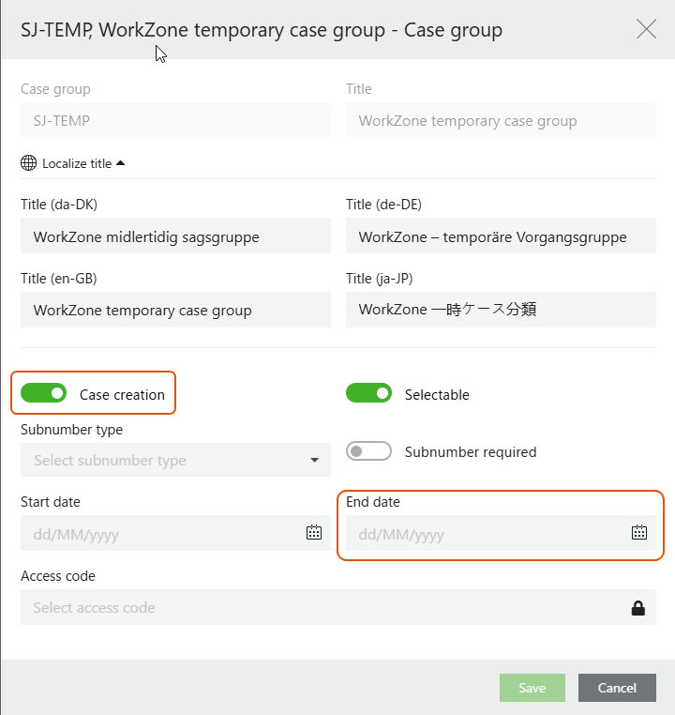This screenshot has width=675, height=715.
Task: Open the End date calendar picker icon
Action: [x=639, y=533]
